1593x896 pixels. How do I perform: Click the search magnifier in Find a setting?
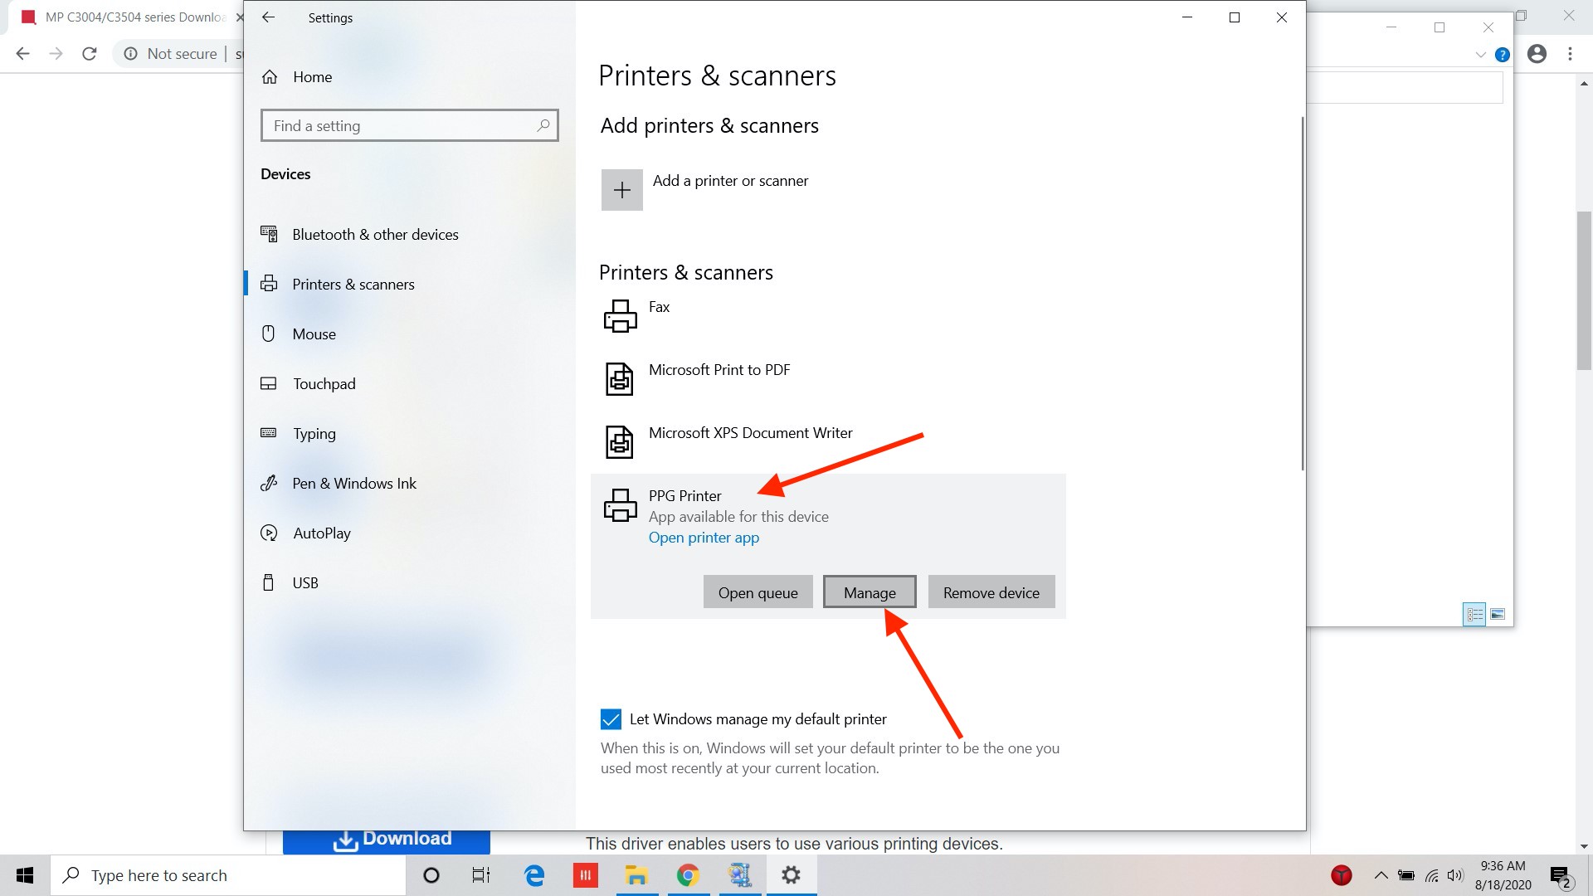pyautogui.click(x=543, y=125)
